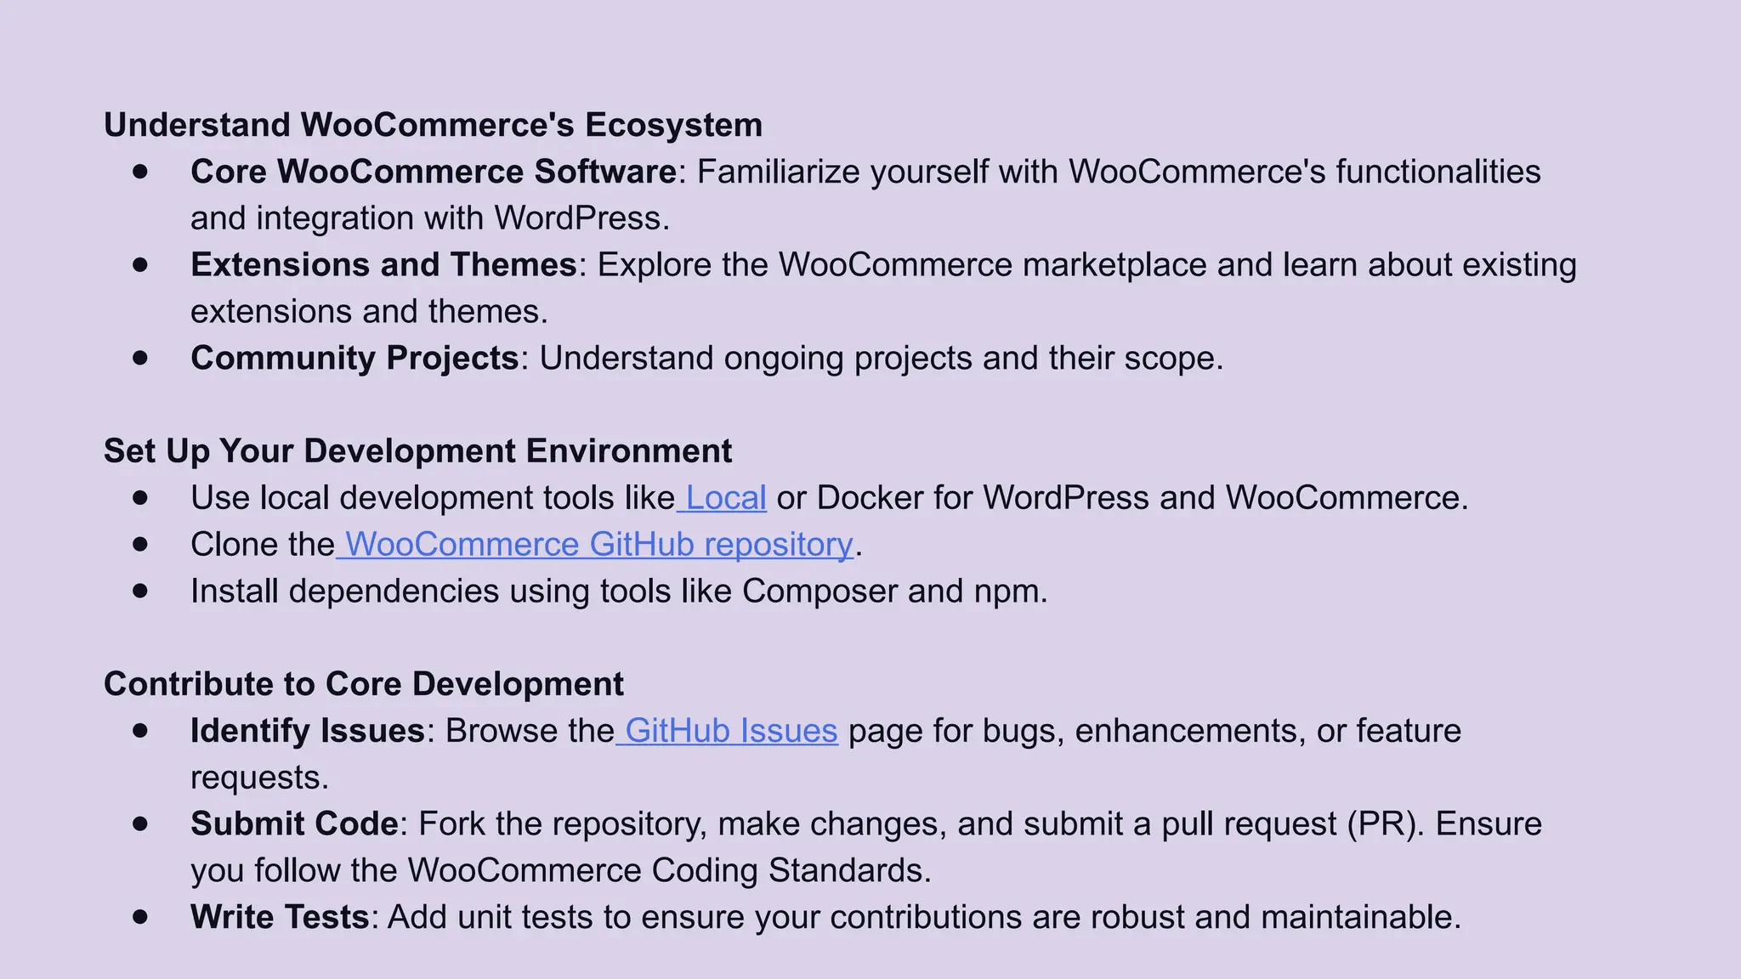This screenshot has width=1741, height=979.
Task: Click the Set Up Your Development Environment heading
Action: pyautogui.click(x=417, y=451)
